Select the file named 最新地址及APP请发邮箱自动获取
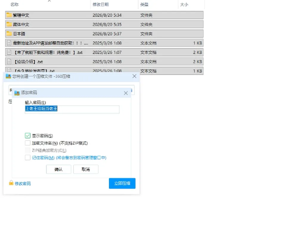Image resolution: width=286 pixels, height=249 pixels. 51,43
